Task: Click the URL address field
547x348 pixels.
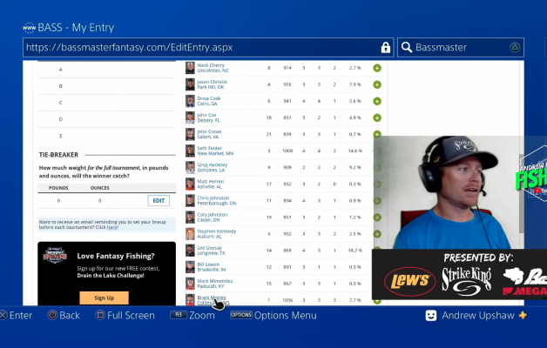Action: tap(200, 47)
